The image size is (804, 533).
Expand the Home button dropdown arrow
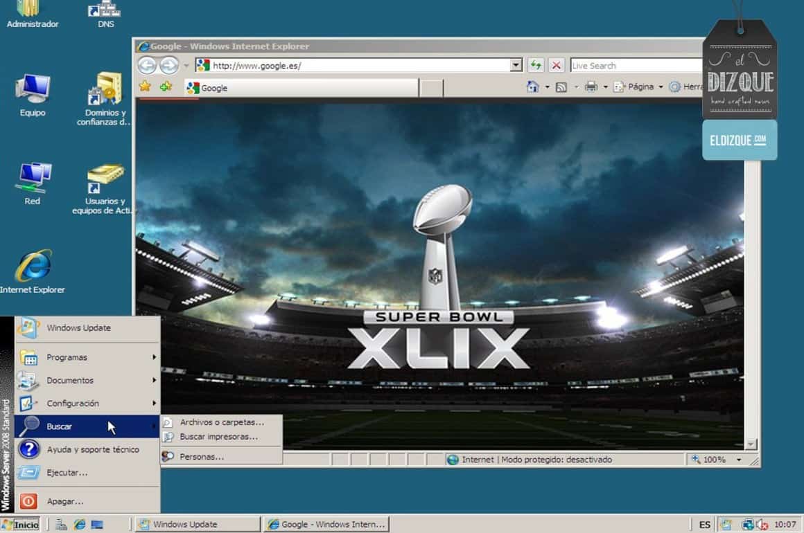click(x=547, y=87)
